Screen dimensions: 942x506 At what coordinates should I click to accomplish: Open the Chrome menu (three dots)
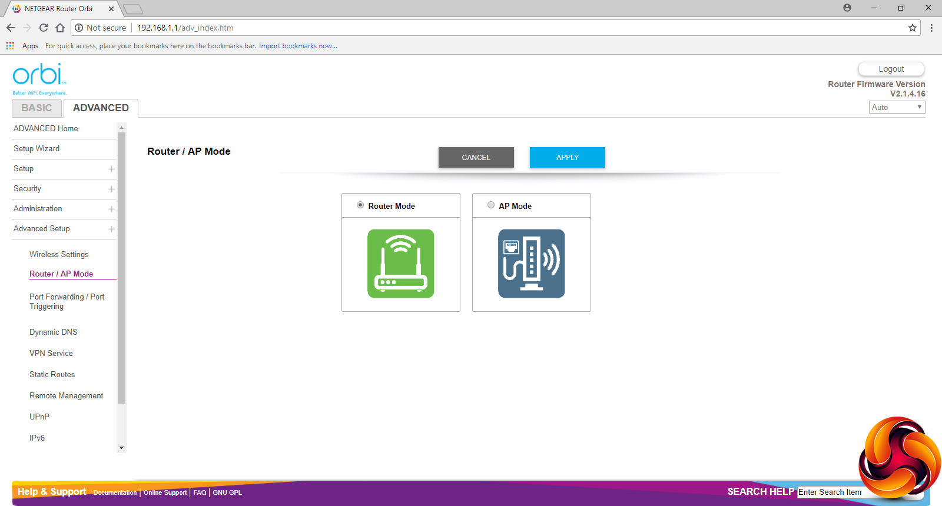coord(931,28)
